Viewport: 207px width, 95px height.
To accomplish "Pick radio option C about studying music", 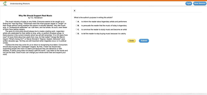I will click(76, 30).
